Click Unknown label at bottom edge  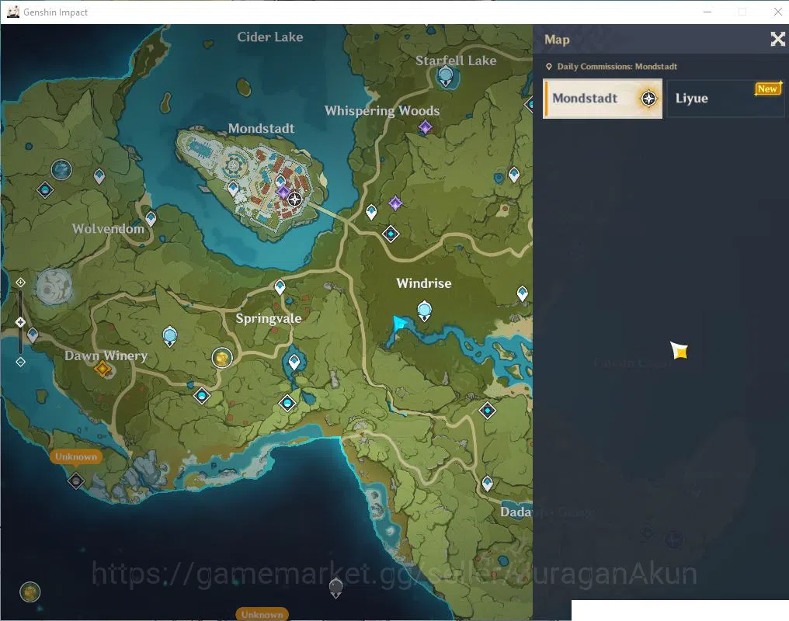coord(262,615)
